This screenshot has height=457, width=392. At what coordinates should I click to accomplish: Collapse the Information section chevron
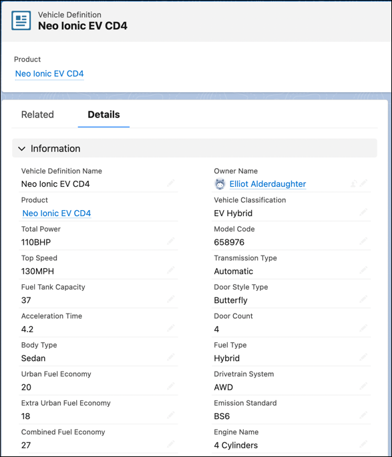click(x=21, y=149)
